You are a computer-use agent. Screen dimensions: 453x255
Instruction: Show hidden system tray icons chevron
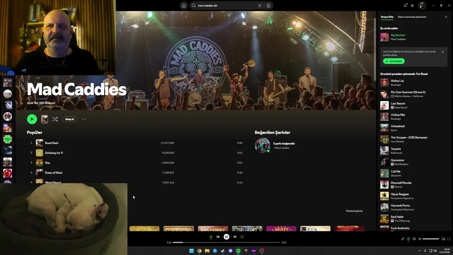coord(419,251)
